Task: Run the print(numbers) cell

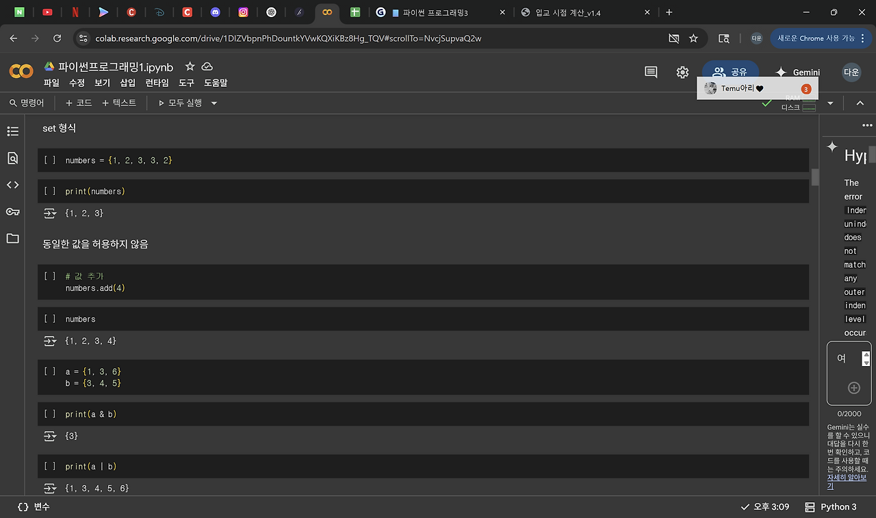Action: pos(49,192)
